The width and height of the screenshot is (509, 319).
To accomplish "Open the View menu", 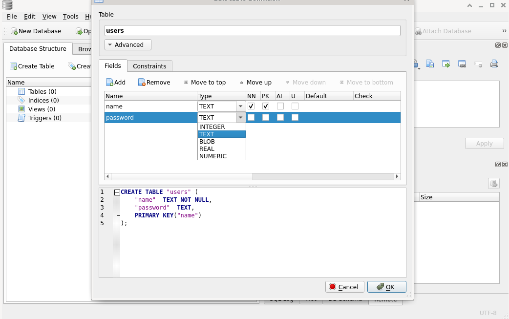I will [49, 16].
